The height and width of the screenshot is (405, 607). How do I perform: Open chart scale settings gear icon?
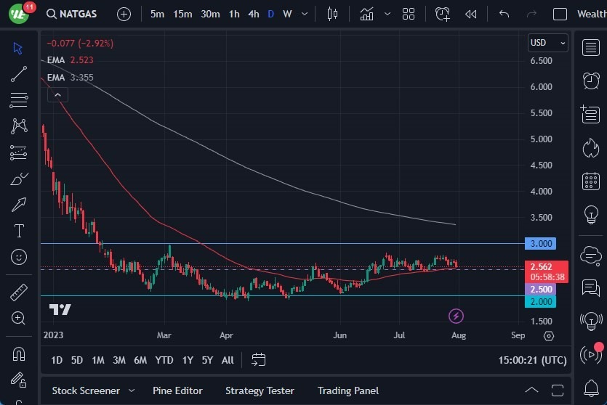[549, 336]
